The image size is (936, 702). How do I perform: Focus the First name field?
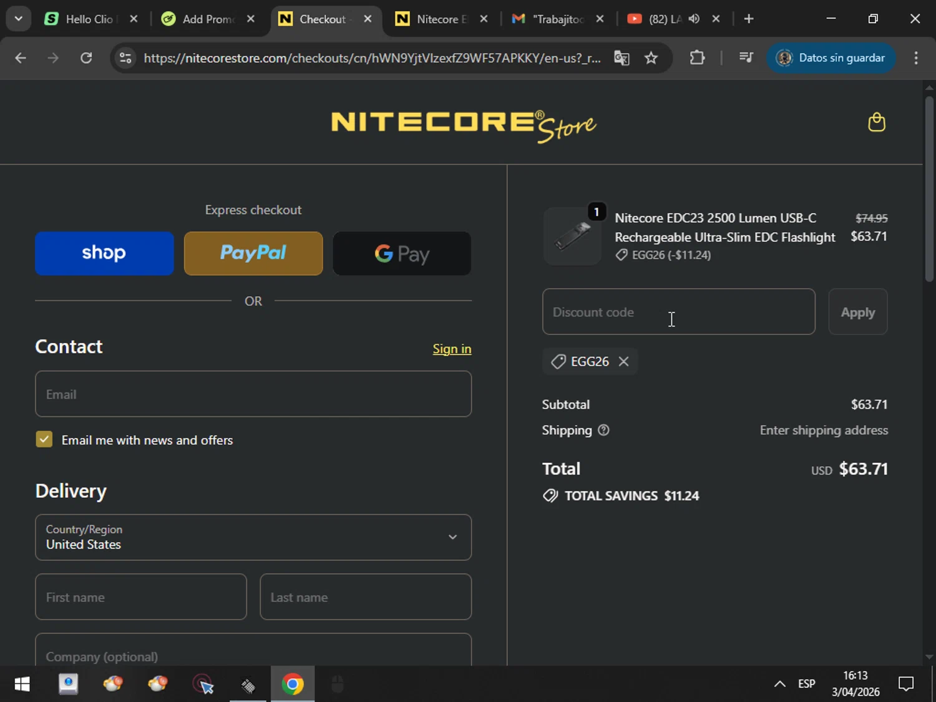pos(141,597)
